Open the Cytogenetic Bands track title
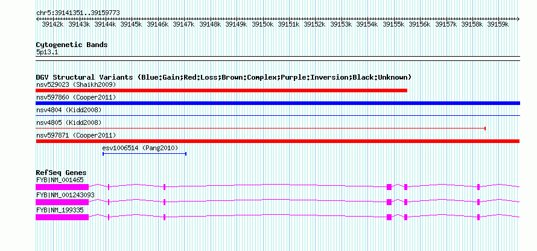This screenshot has width=537, height=251. click(x=72, y=45)
